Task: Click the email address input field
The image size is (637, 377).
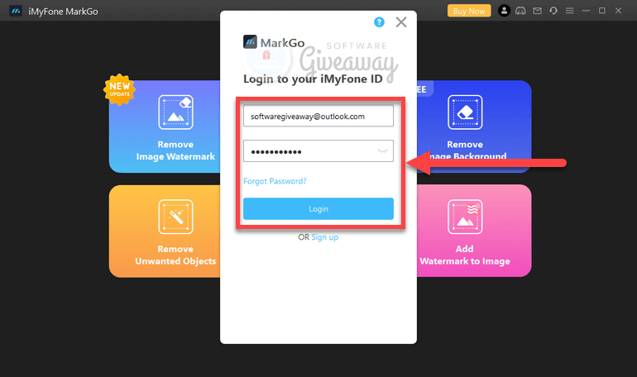Action: point(318,117)
